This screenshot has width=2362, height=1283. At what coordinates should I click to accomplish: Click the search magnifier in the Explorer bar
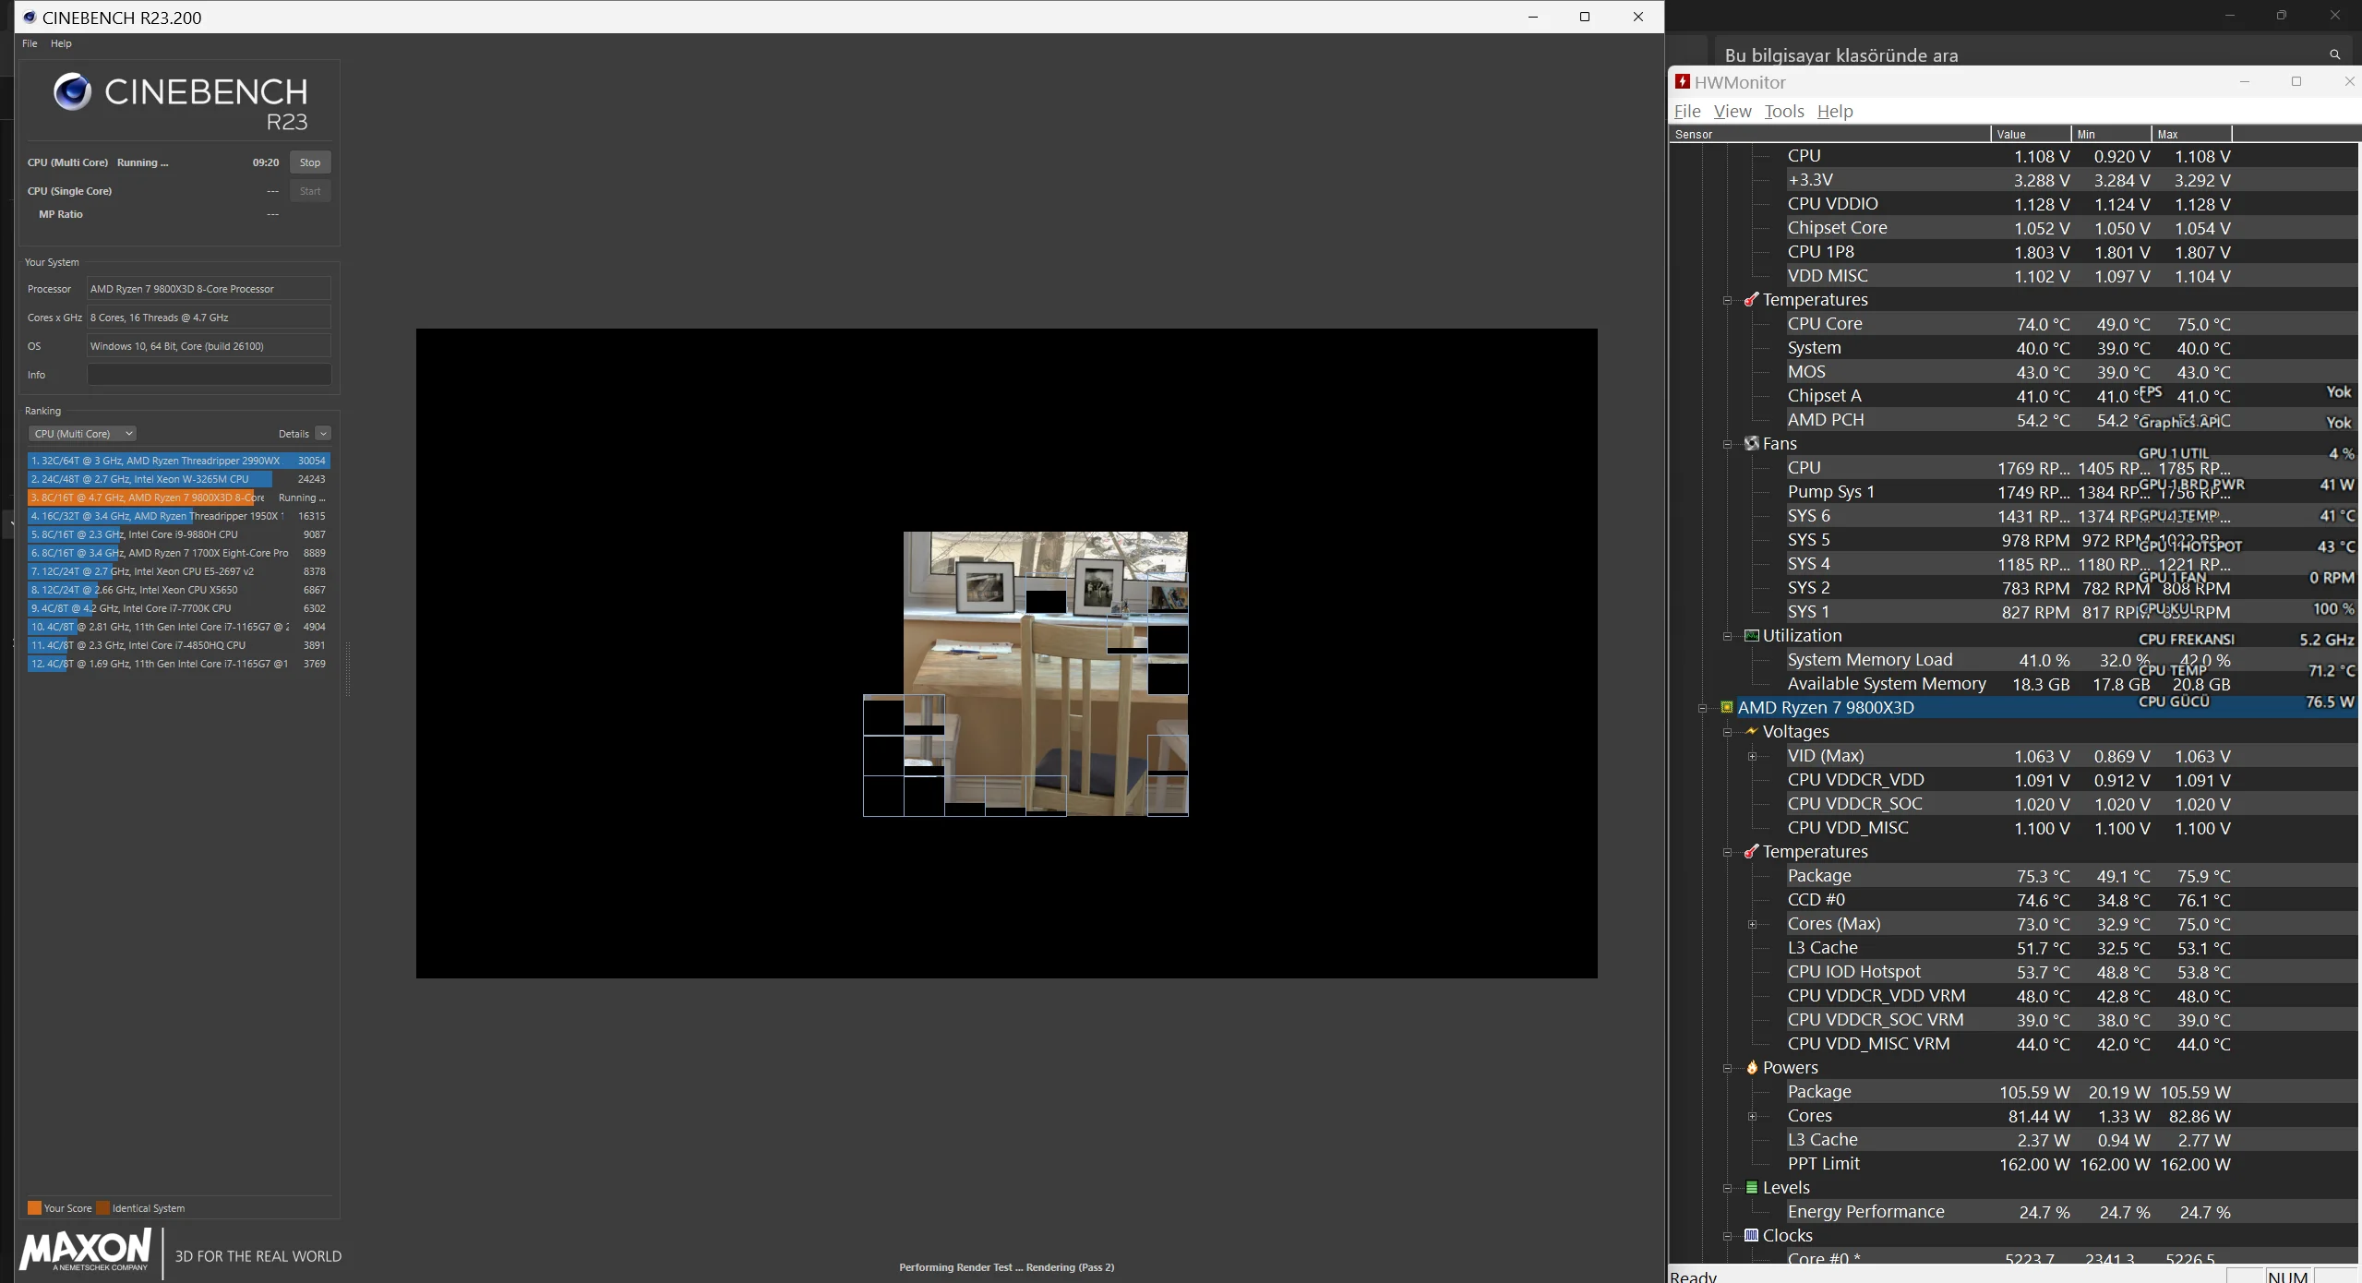pyautogui.click(x=2334, y=54)
